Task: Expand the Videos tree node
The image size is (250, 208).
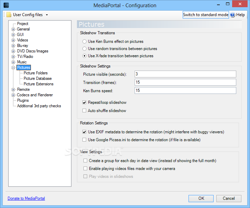Action: click(x=13, y=40)
